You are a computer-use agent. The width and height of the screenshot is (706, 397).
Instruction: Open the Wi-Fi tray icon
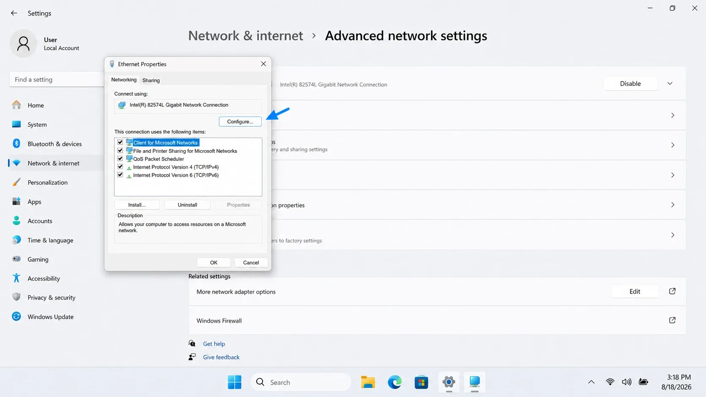[x=610, y=382]
